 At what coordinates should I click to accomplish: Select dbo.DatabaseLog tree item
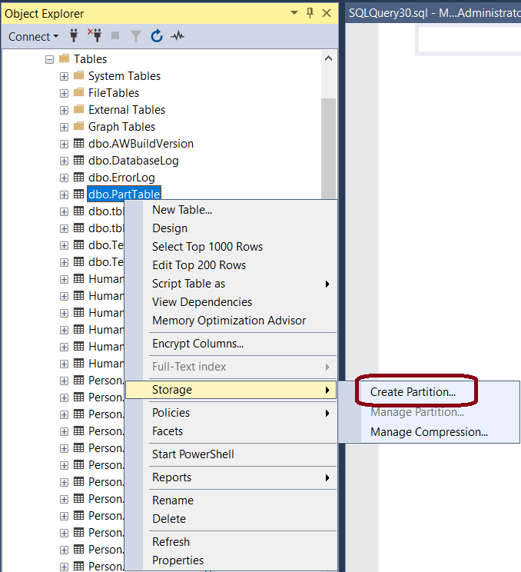[x=134, y=161]
